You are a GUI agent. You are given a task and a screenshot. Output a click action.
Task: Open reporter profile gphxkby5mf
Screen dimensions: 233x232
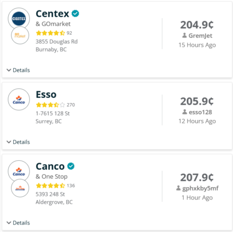[x=200, y=188]
